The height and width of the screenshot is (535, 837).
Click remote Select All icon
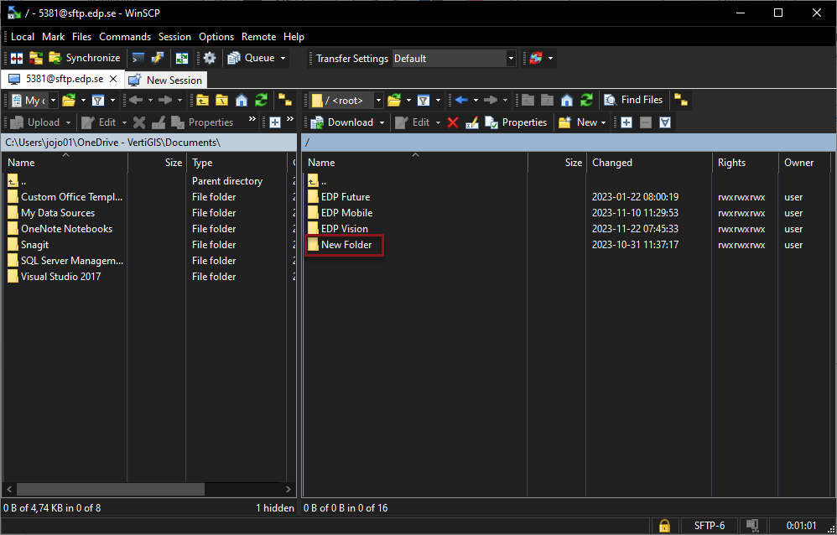point(664,122)
